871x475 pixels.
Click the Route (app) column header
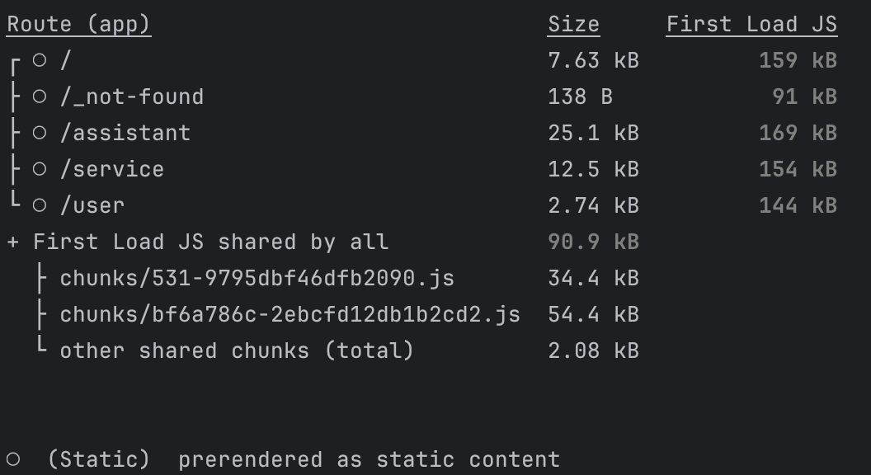78,25
